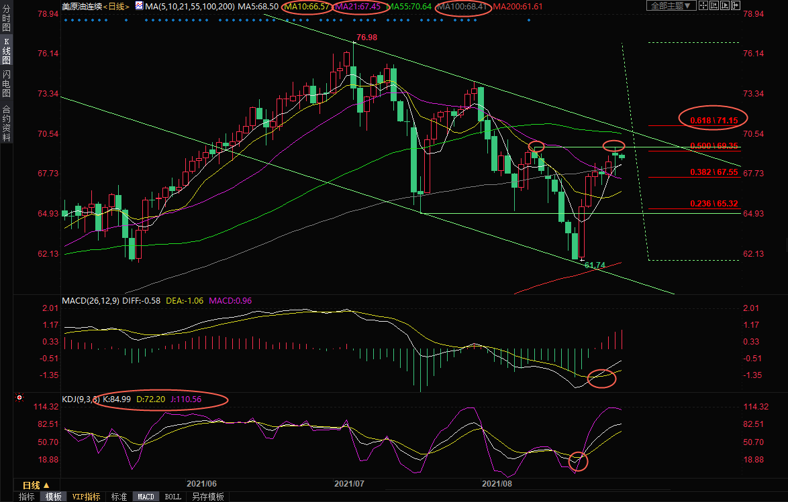Expand the 日线 period selector
788x502 pixels.
click(36, 485)
